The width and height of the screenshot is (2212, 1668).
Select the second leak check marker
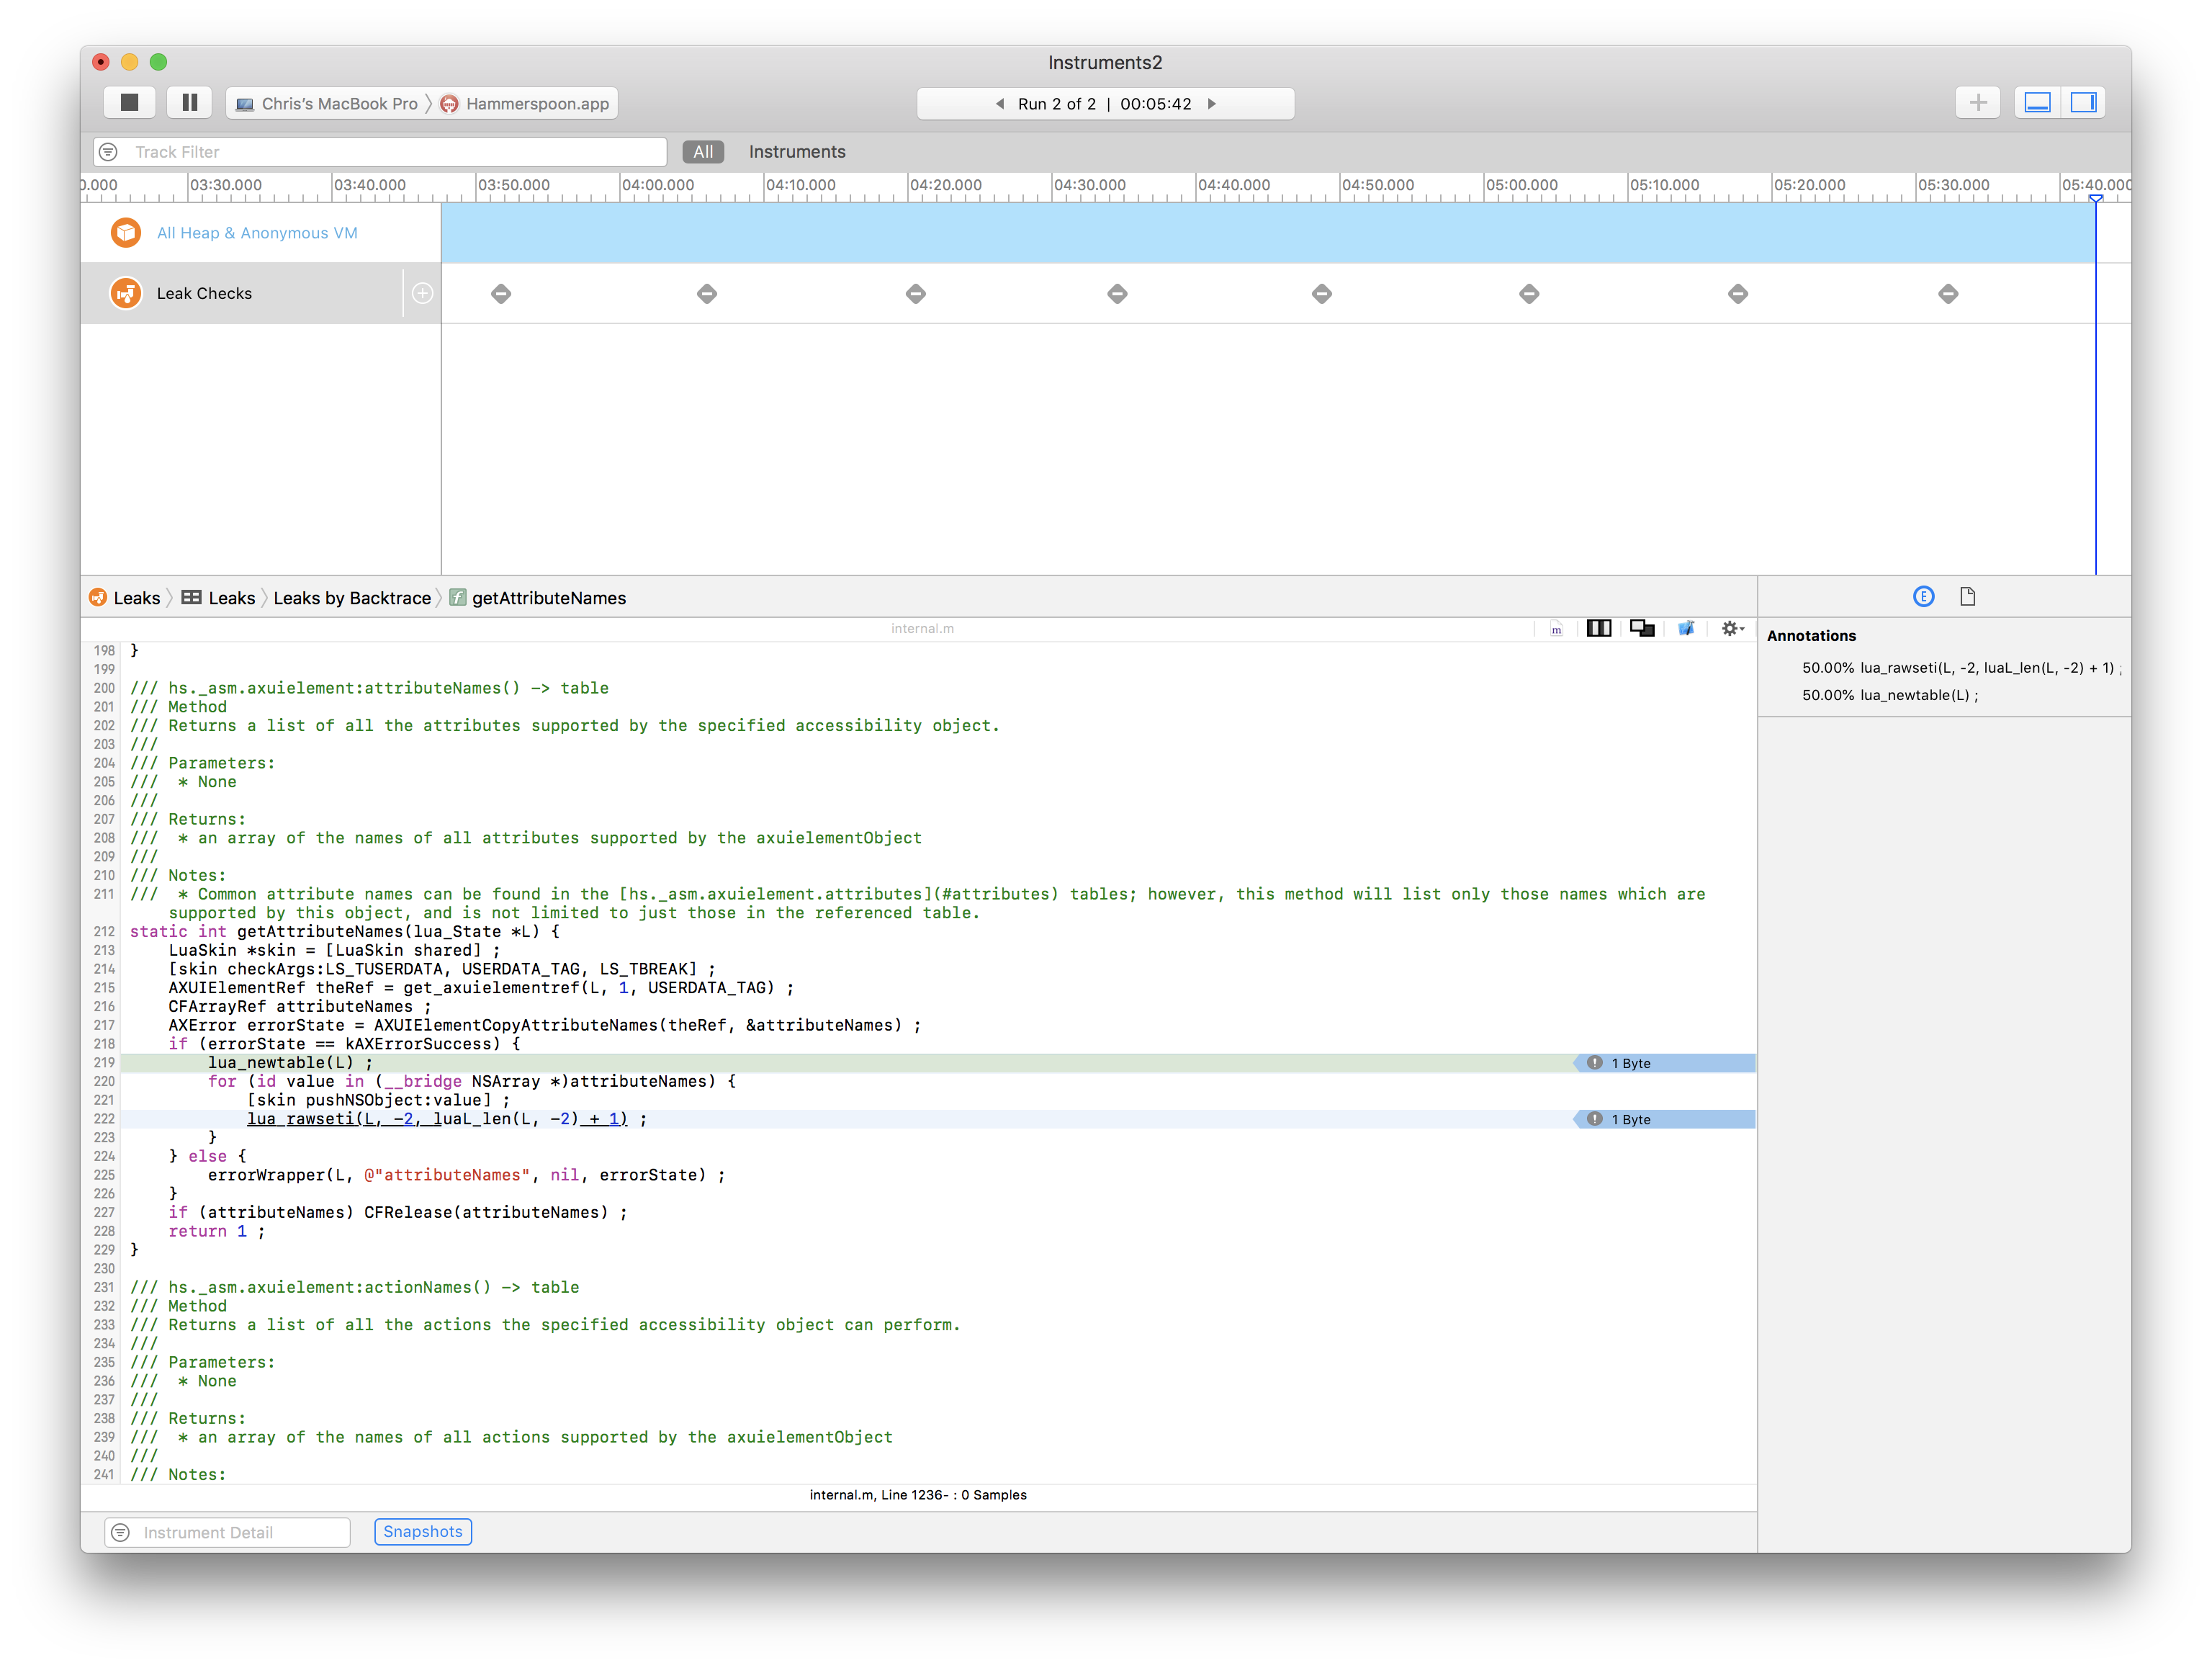(707, 294)
